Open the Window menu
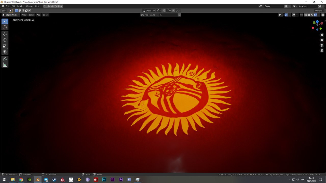Viewport: 326px width, 183px height. pos(29,6)
